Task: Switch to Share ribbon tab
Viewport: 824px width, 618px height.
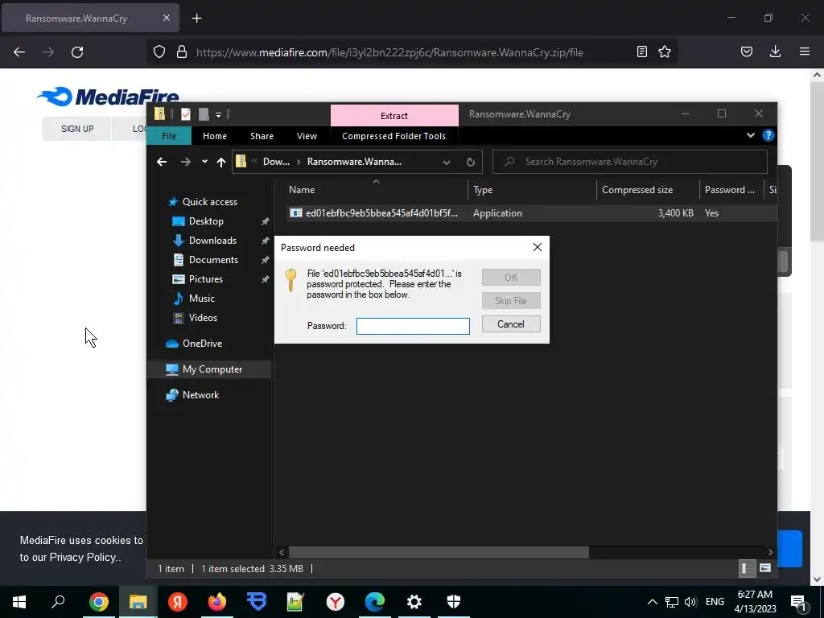Action: pyautogui.click(x=262, y=136)
